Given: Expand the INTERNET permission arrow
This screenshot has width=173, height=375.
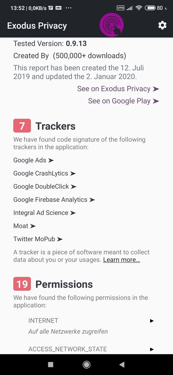Looking at the screenshot, I should [152, 321].
